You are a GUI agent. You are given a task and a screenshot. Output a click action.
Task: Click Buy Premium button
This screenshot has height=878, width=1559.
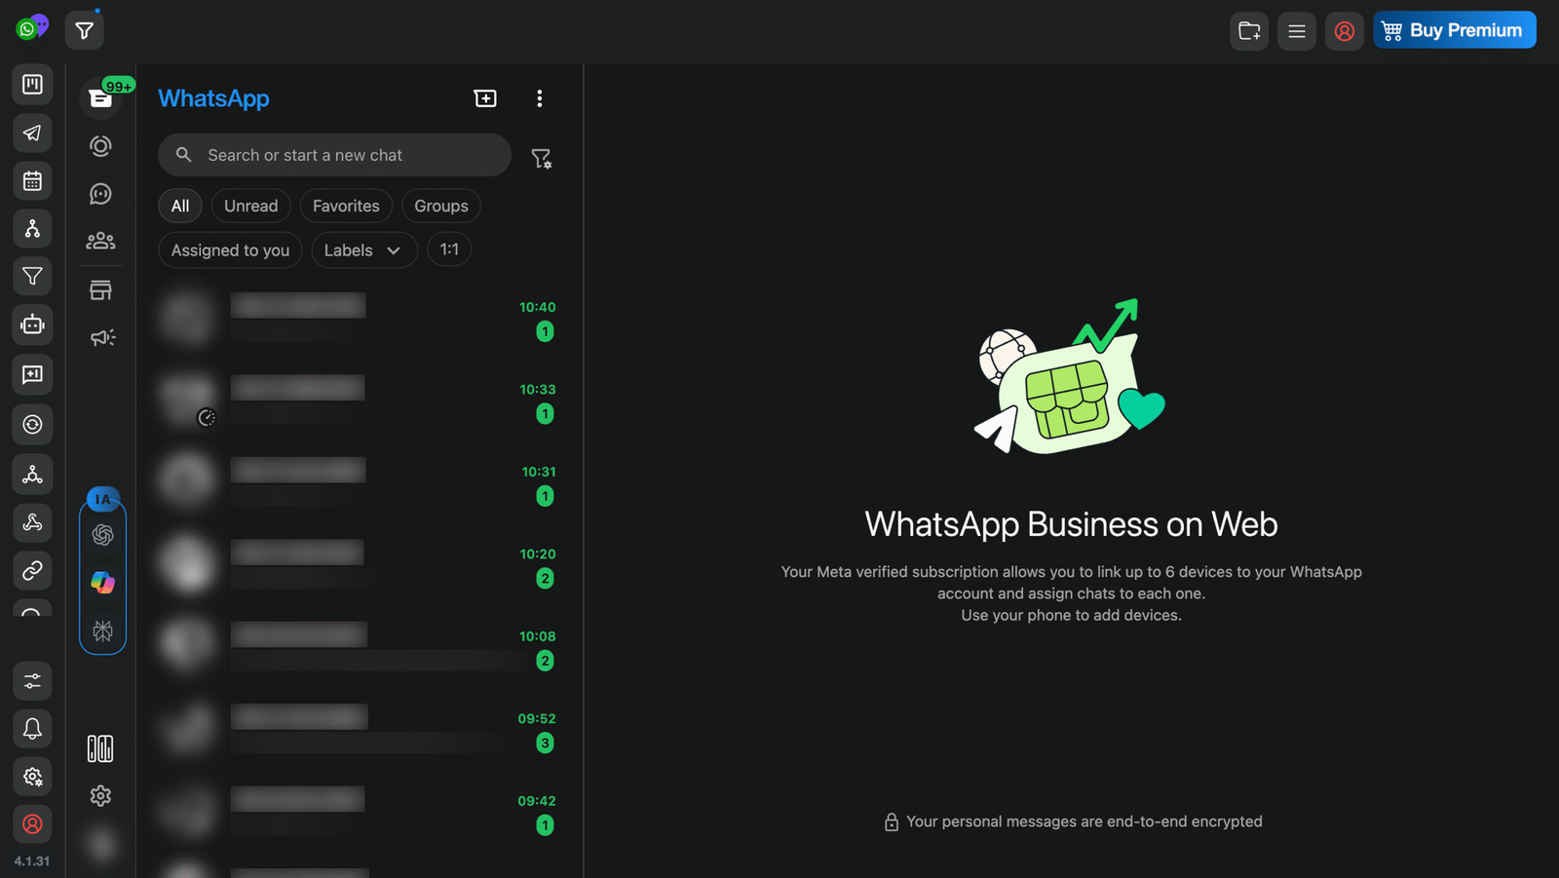pos(1455,30)
